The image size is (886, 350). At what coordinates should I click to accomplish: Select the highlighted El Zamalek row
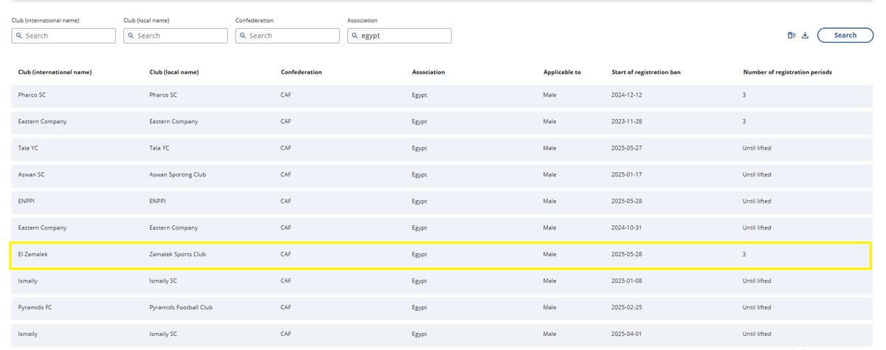[x=442, y=255]
